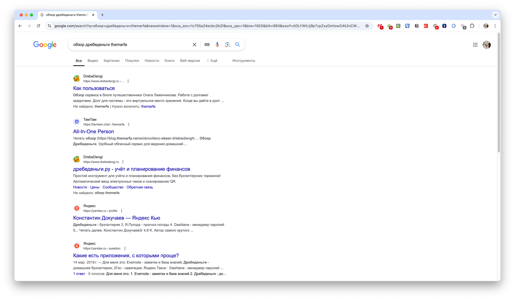Reload the page
The height and width of the screenshot is (300, 515).
coord(38,26)
